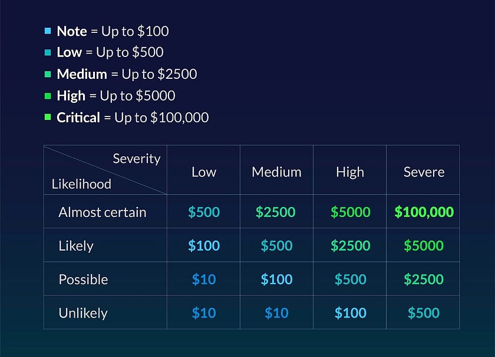Click the Unlikely row label

[82, 312]
